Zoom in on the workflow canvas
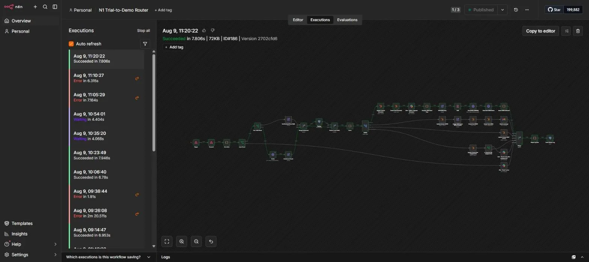 (181, 241)
